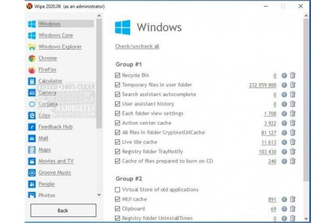
Task: Toggle Clipboard checkbox
Action: [x=117, y=209]
